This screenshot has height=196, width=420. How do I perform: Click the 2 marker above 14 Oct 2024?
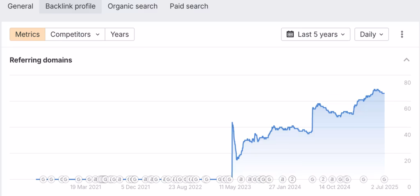tap(323, 180)
